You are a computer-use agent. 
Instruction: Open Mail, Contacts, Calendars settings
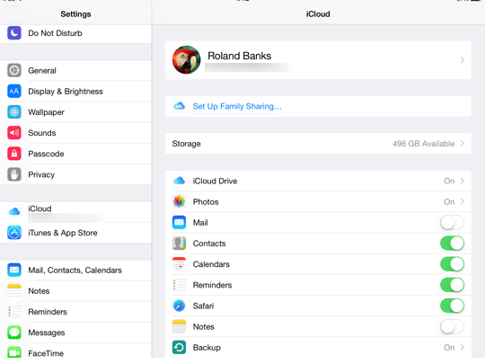pyautogui.click(x=75, y=271)
